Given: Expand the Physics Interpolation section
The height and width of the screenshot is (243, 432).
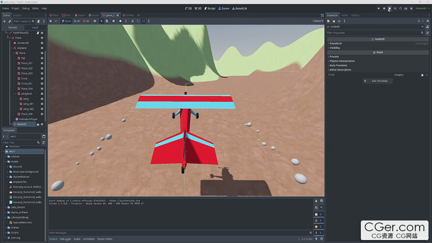Looking at the screenshot, I should coord(342,61).
